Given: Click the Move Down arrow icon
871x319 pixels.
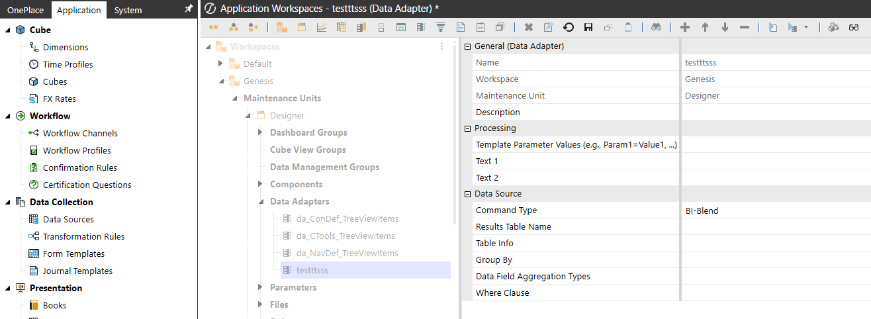Looking at the screenshot, I should pos(725,27).
